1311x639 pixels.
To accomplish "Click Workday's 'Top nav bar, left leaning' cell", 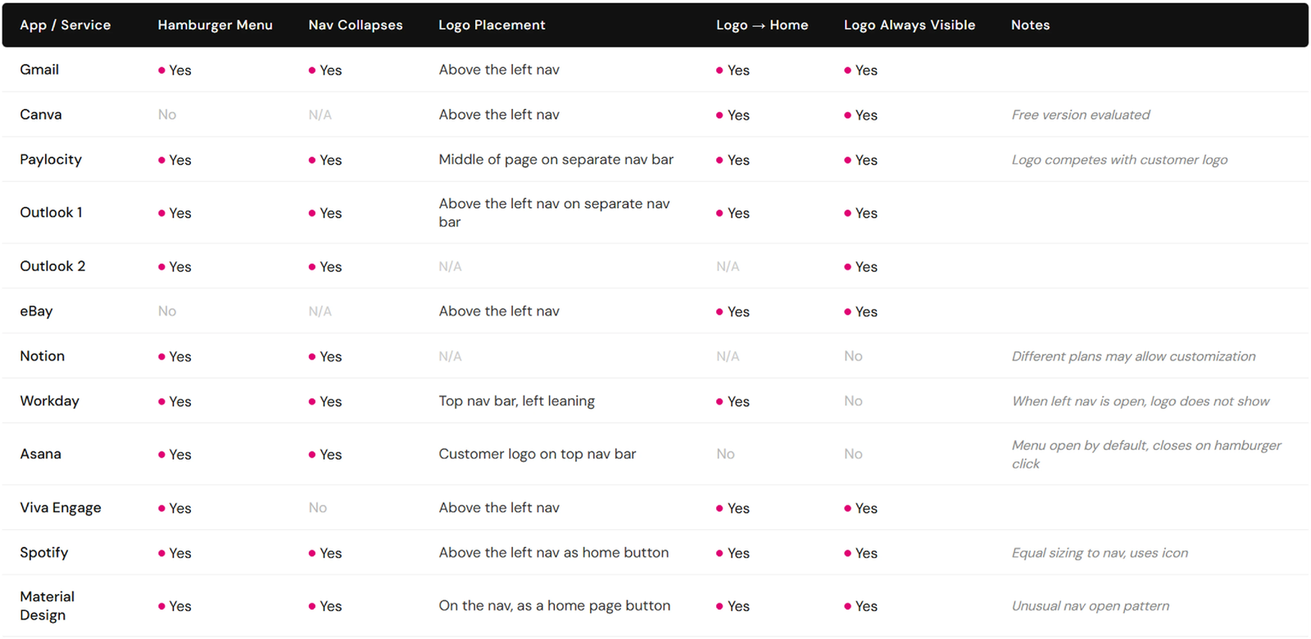I will 516,401.
